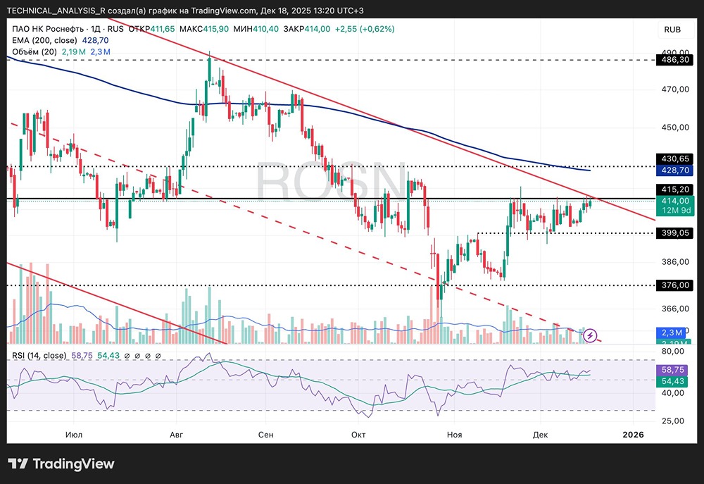Click the 470,00 price axis value
The image size is (704, 484).
click(x=675, y=89)
